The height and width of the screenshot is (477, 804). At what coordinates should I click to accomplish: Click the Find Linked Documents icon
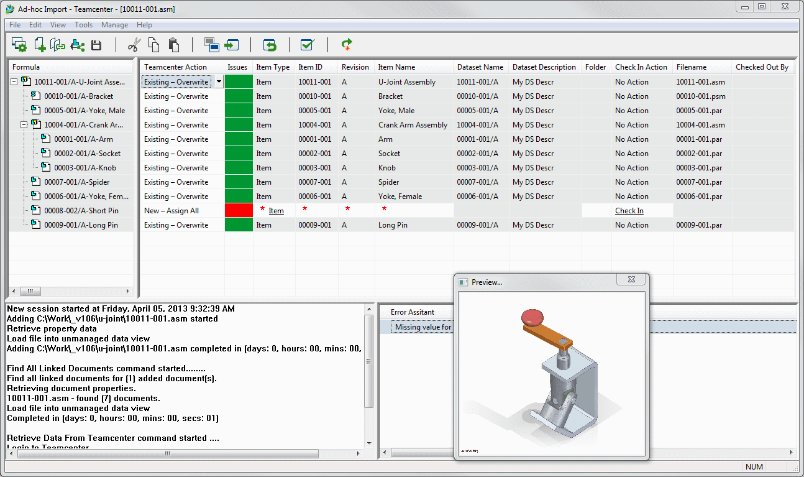(58, 45)
